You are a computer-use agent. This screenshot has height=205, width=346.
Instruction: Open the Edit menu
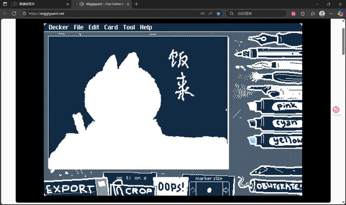pos(94,27)
